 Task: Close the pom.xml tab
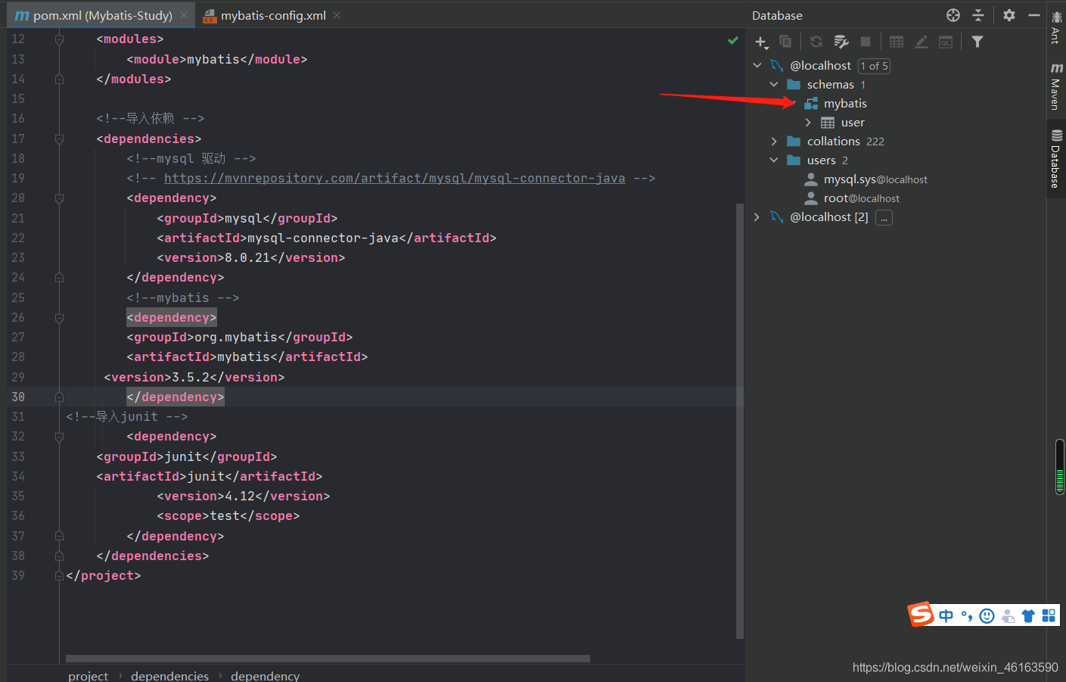[x=184, y=15]
